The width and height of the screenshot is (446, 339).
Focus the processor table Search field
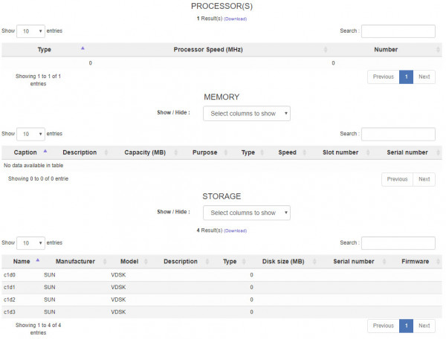point(398,31)
